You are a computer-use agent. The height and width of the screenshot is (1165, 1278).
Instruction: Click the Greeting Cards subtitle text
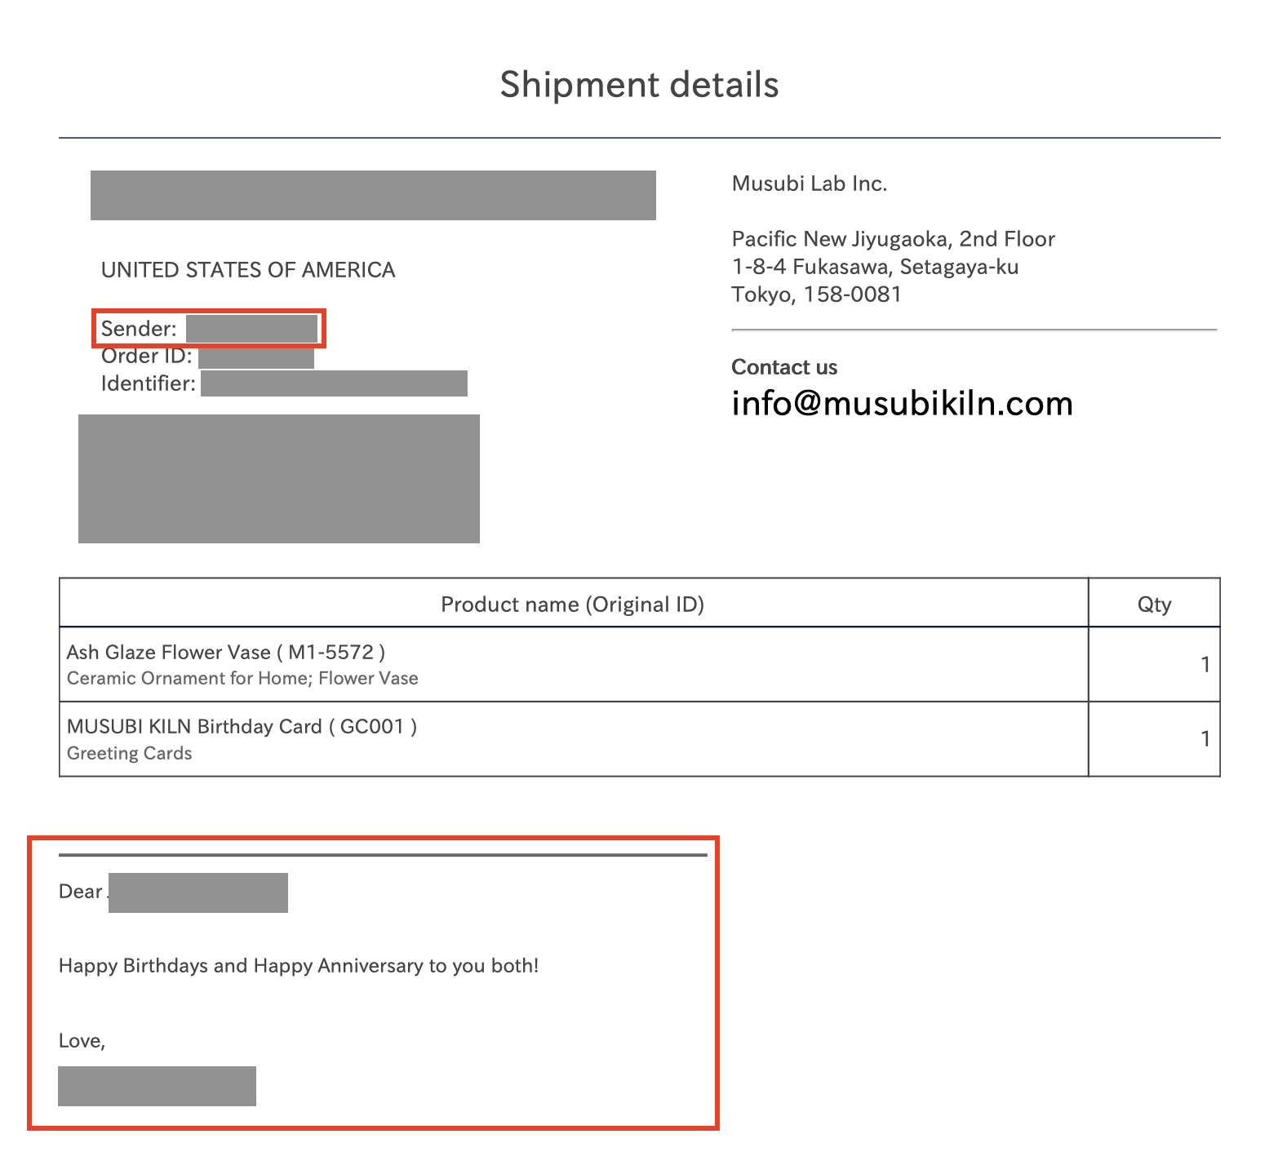pos(130,753)
